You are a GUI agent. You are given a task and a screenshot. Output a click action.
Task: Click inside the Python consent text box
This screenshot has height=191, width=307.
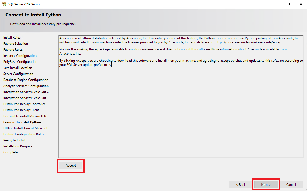tap(181, 96)
